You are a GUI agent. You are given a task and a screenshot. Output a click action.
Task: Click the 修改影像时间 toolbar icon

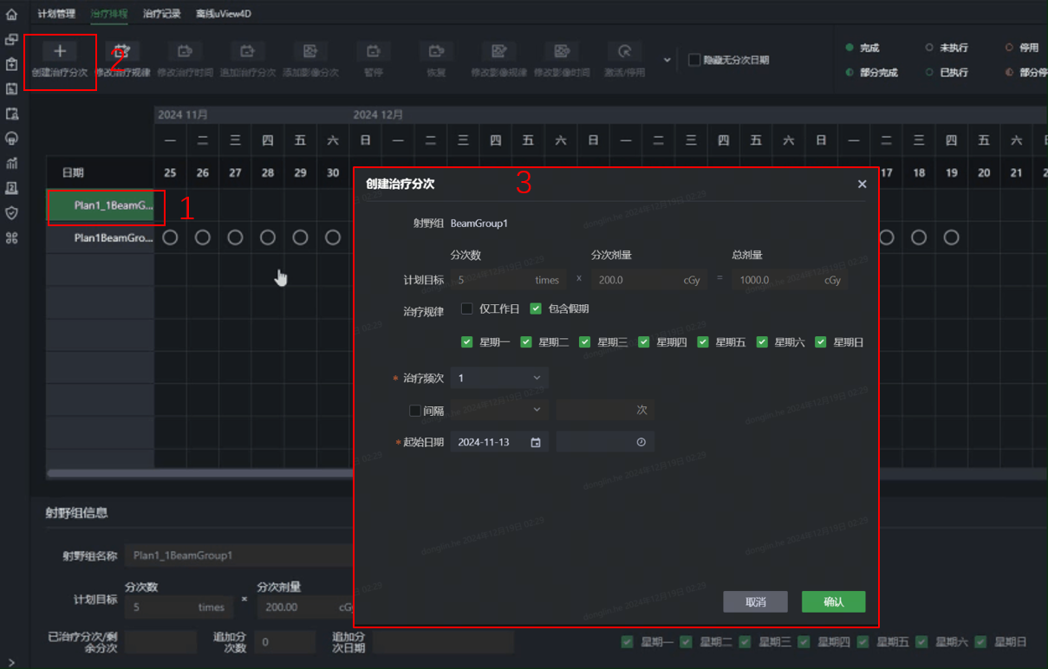[562, 51]
